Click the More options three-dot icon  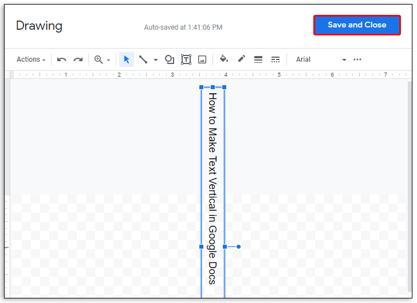click(x=357, y=59)
